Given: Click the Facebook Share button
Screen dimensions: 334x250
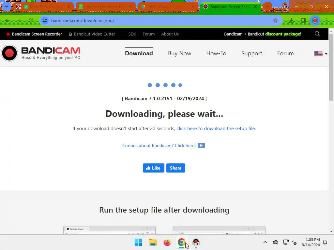Looking at the screenshot, I should (176, 168).
